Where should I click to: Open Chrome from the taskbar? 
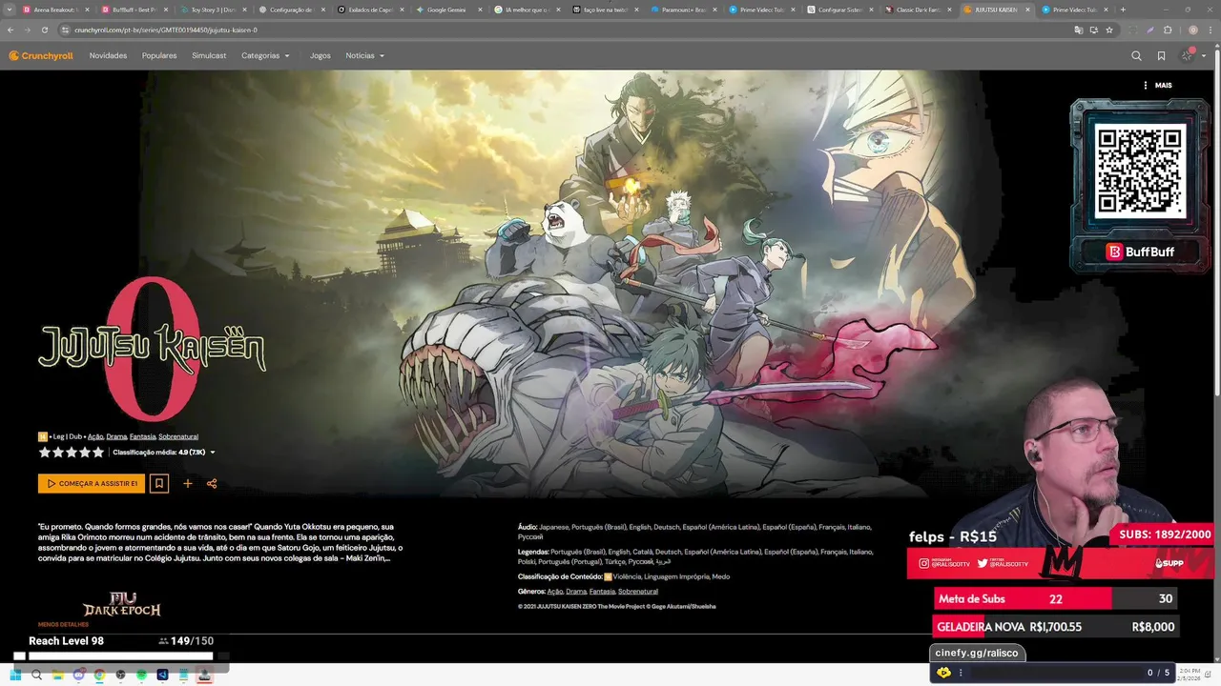[99, 675]
